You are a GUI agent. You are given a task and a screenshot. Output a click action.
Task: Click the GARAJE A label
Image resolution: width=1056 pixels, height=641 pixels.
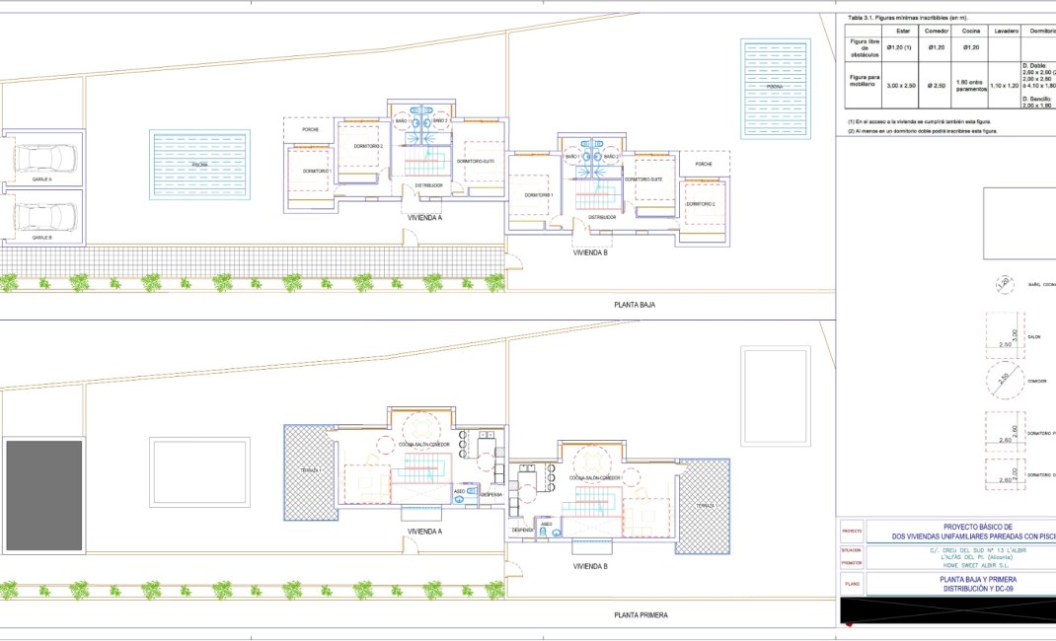click(41, 179)
